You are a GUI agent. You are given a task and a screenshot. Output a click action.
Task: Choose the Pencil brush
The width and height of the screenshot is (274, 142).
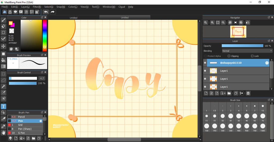click(x=25, y=117)
